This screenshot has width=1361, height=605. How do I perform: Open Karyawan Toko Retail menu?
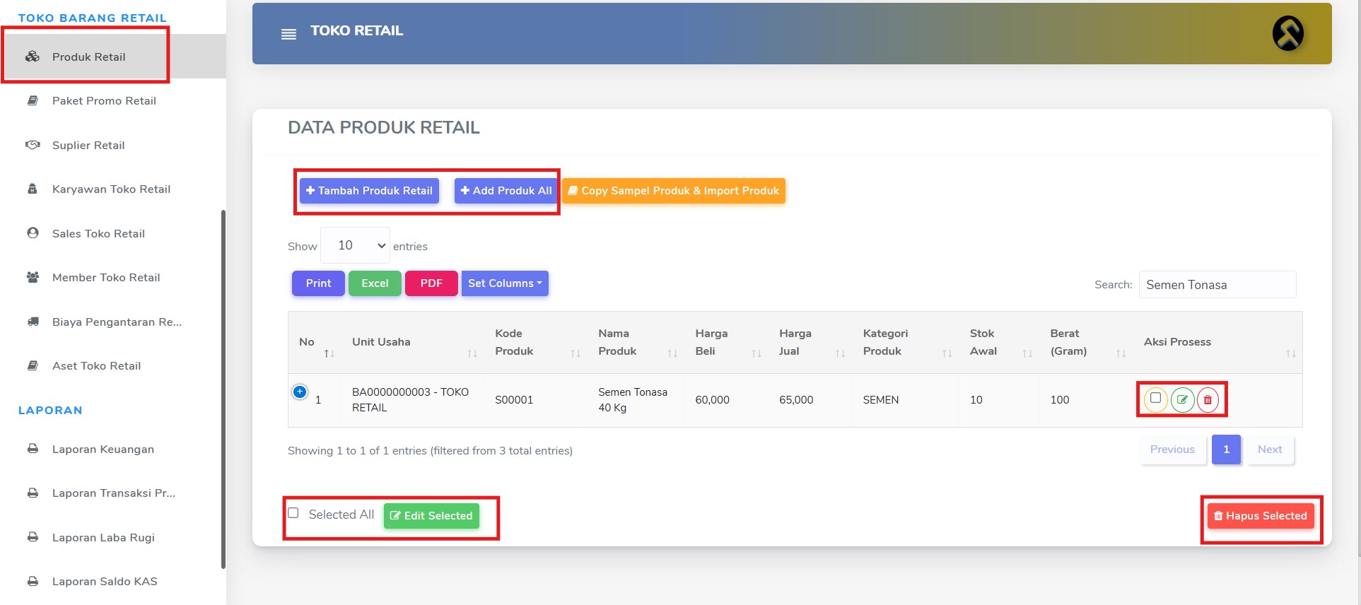[113, 189]
